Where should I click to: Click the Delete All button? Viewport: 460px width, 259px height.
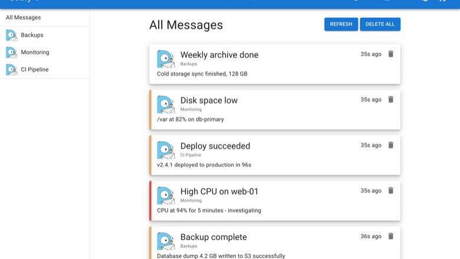380,24
